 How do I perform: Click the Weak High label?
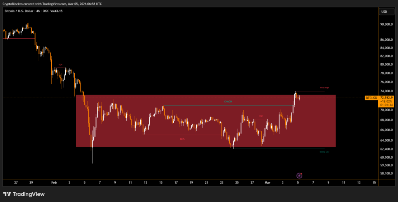(324, 88)
